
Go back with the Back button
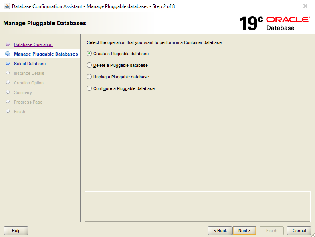point(220,231)
